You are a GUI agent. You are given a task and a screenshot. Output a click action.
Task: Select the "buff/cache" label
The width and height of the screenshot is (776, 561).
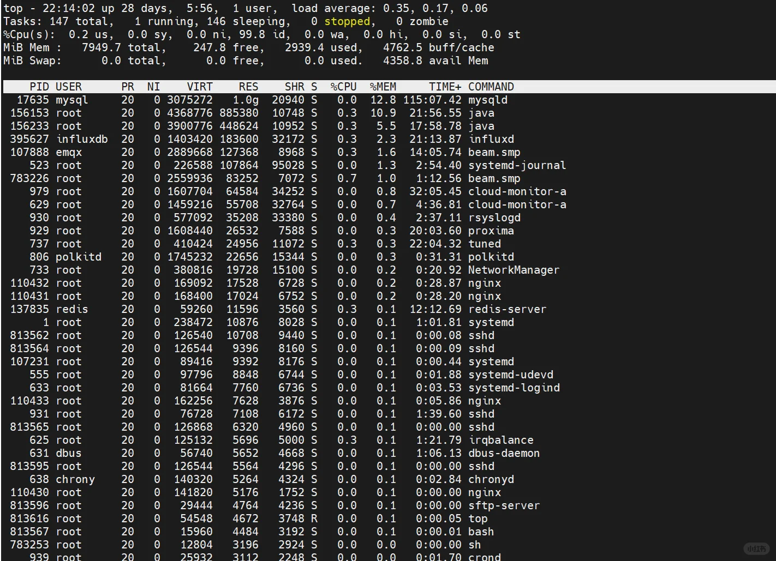(x=462, y=47)
